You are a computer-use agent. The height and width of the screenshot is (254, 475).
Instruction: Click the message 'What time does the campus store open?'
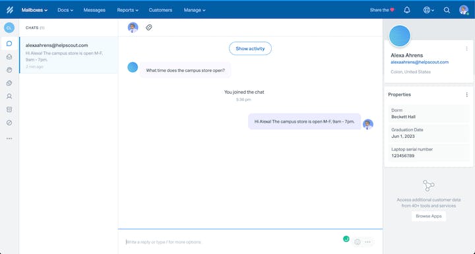(185, 71)
